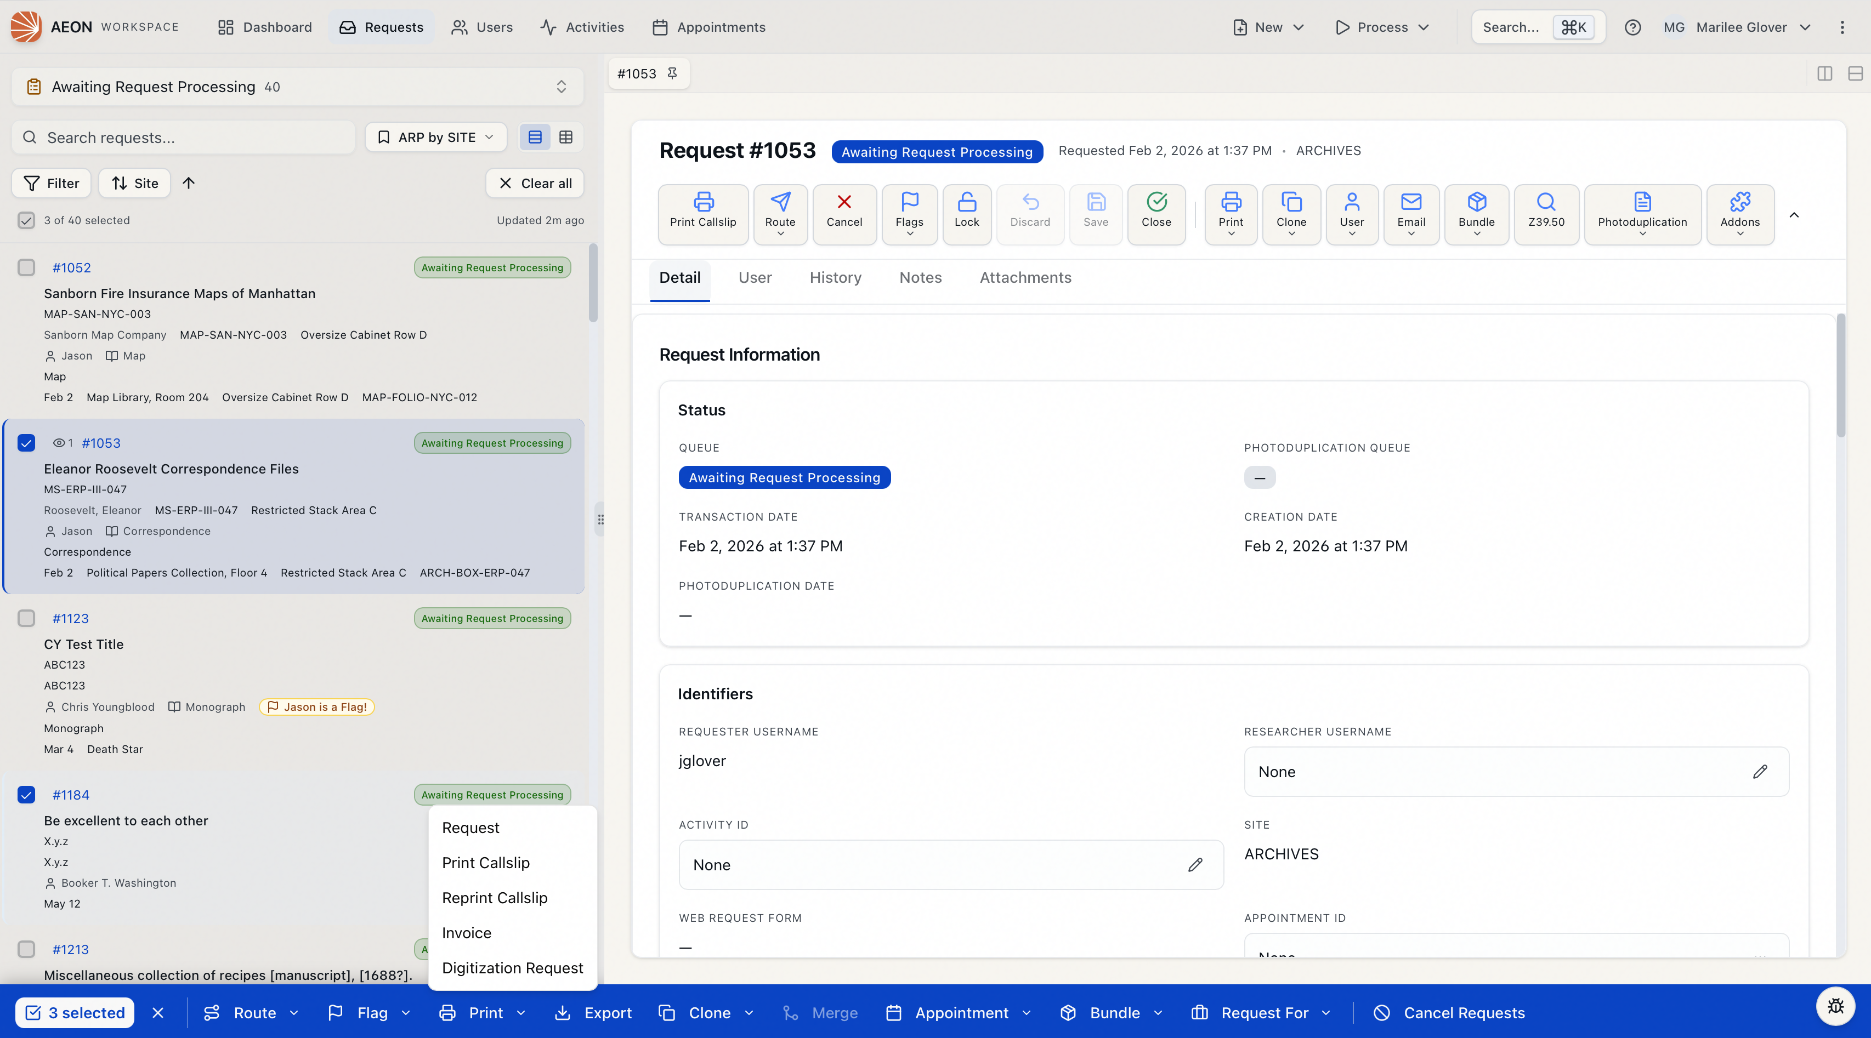The width and height of the screenshot is (1871, 1038).
Task: Open the help question mark icon
Action: tap(1633, 27)
